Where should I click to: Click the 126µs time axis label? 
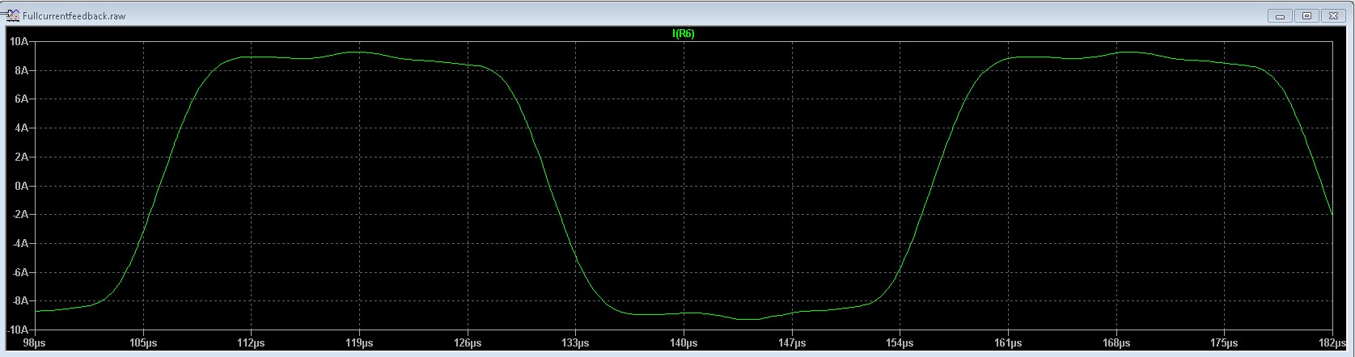(468, 343)
